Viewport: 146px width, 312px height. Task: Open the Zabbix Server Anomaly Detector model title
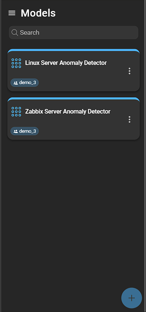point(68,111)
